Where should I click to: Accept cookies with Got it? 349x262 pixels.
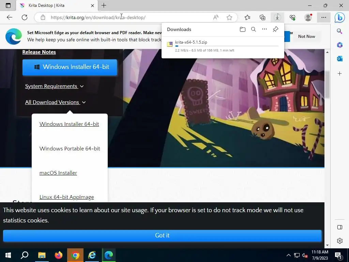point(162,235)
